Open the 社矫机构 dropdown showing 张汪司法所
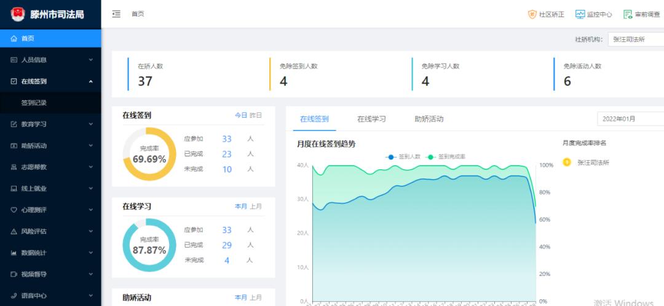Image resolution: width=664 pixels, height=306 pixels. pyautogui.click(x=634, y=39)
